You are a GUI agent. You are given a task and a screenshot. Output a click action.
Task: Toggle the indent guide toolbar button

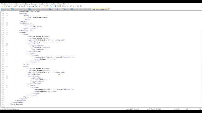[56, 6]
